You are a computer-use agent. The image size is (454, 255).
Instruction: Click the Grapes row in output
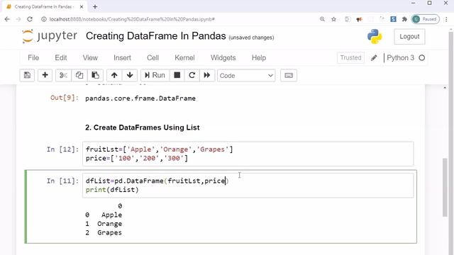coord(104,233)
